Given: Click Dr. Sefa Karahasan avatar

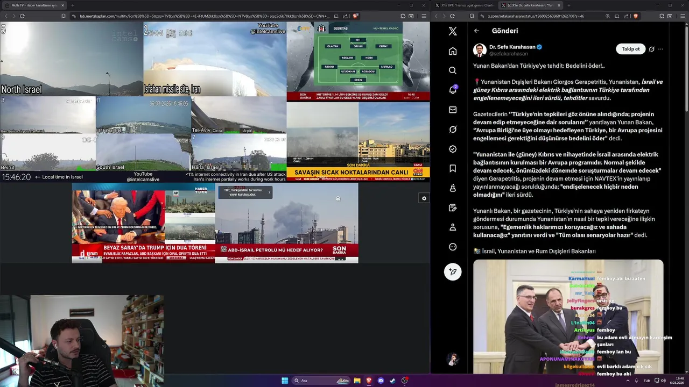Looking at the screenshot, I should [x=480, y=50].
